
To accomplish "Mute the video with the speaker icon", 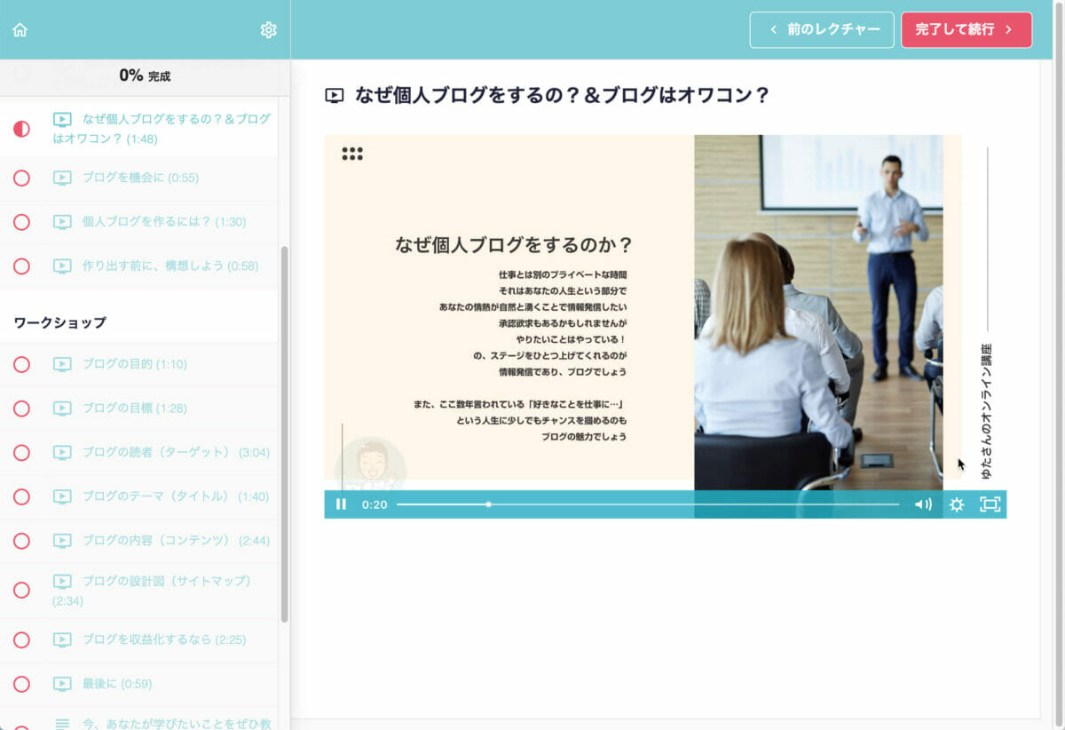I will pyautogui.click(x=923, y=504).
